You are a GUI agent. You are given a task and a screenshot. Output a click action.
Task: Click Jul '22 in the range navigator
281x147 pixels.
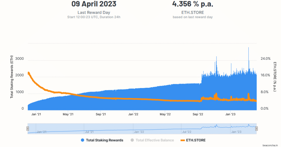(187, 132)
